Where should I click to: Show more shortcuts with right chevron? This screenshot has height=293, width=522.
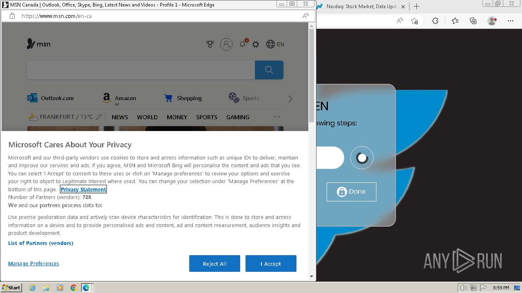click(290, 99)
